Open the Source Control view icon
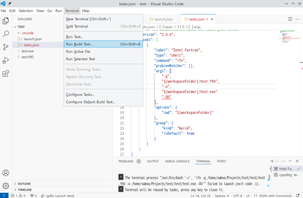 (6, 47)
